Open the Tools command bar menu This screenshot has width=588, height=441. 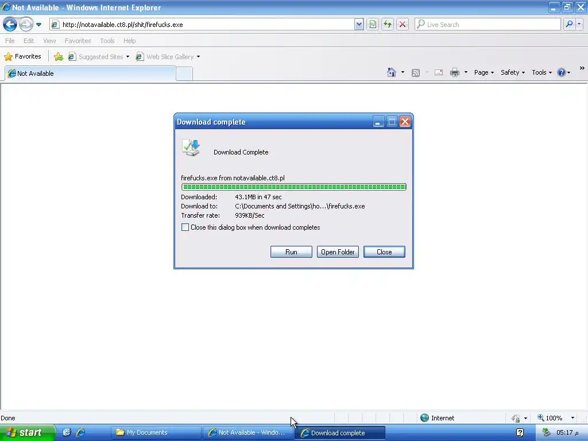pyautogui.click(x=541, y=72)
